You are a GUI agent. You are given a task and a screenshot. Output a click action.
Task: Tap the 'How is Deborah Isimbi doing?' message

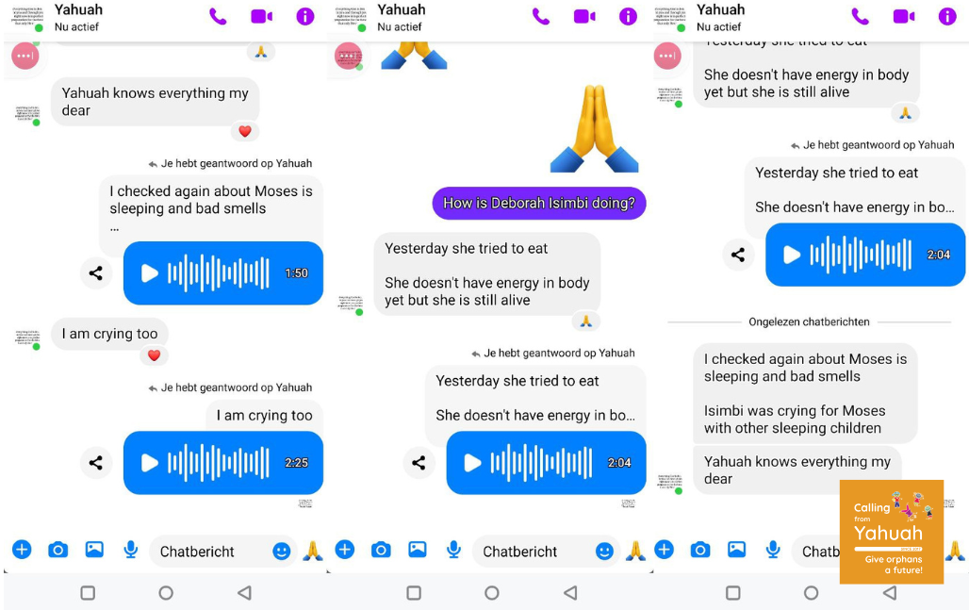pyautogui.click(x=539, y=204)
